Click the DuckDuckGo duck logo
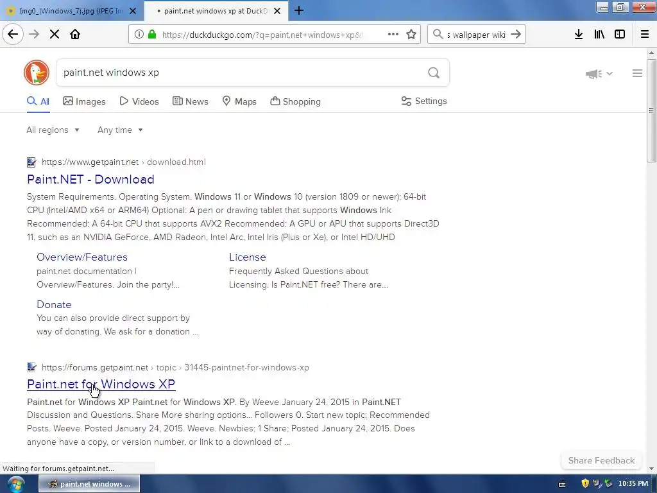The height and width of the screenshot is (493, 657). tap(37, 73)
